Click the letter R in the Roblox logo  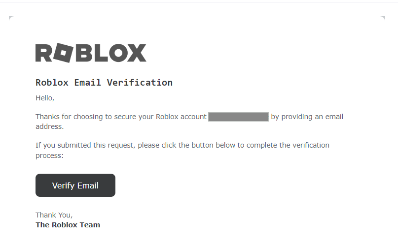[44, 53]
